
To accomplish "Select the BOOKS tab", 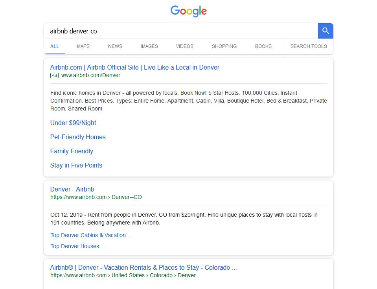I will 263,46.
